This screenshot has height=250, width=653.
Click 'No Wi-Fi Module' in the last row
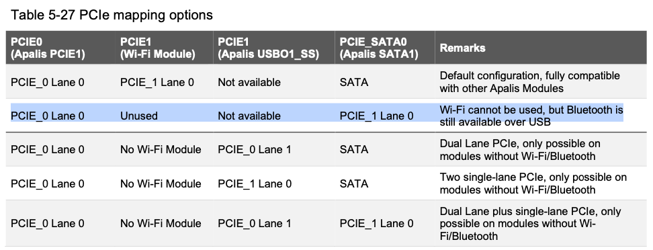tap(161, 224)
